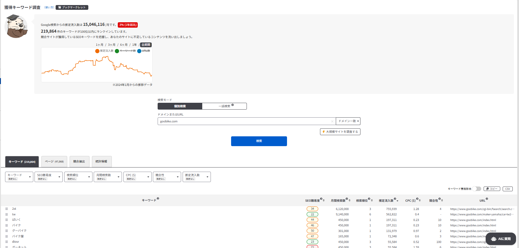Toggle the キーワード重複除去 switch
This screenshot has height=248, width=519.
click(477, 189)
